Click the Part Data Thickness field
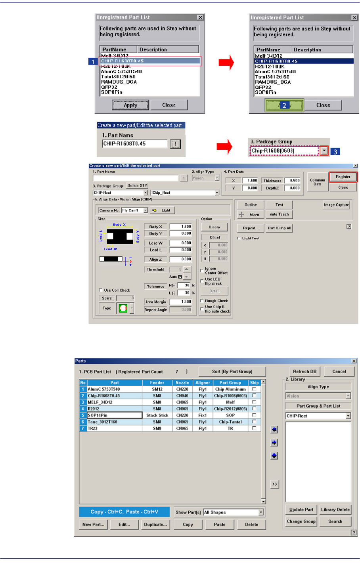Screen dimensions: 360x563 (x=293, y=181)
